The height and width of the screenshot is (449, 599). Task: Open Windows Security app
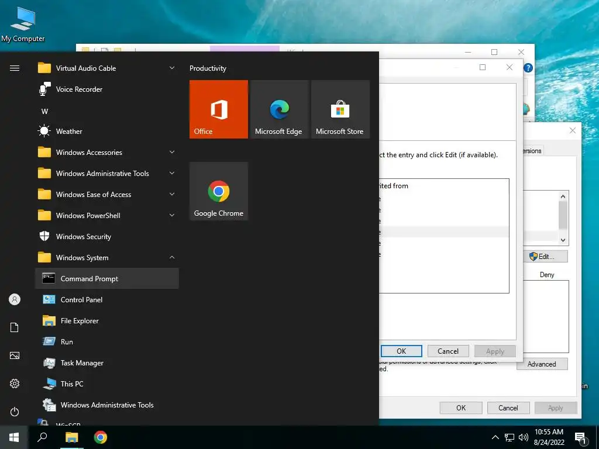[x=107, y=236]
